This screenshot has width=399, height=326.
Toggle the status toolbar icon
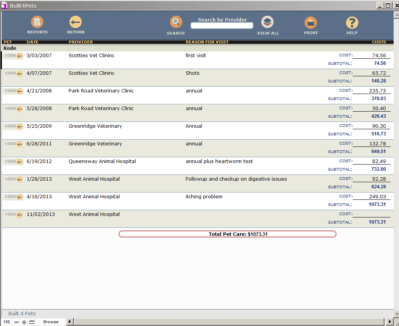click(x=32, y=322)
